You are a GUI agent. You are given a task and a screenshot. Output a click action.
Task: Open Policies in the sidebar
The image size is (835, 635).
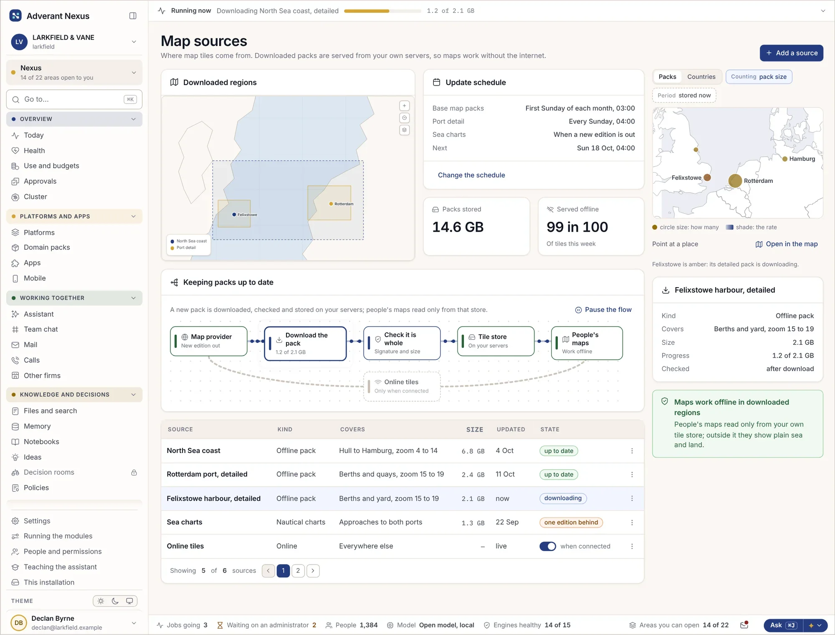click(x=74, y=488)
